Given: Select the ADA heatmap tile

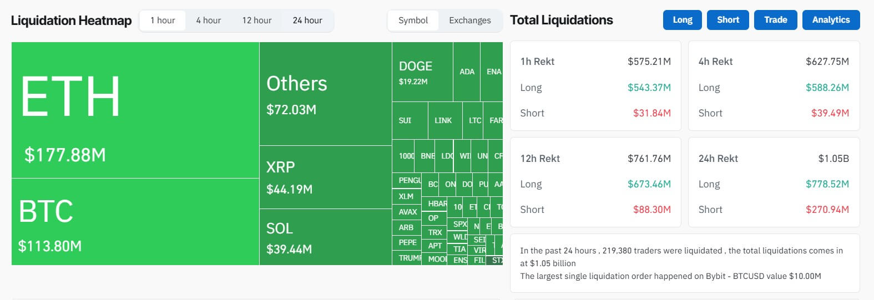Looking at the screenshot, I should 467,72.
